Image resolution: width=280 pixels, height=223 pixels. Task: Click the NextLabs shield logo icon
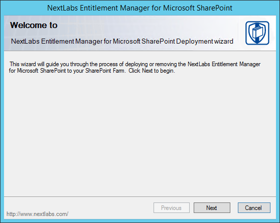(x=257, y=33)
